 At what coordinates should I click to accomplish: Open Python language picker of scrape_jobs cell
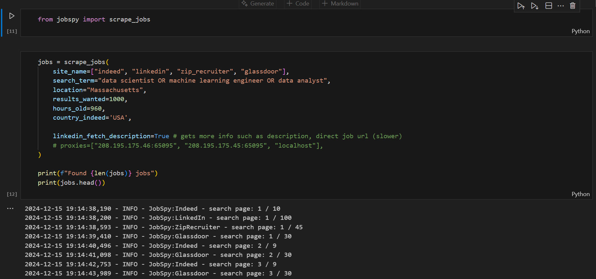(580, 194)
